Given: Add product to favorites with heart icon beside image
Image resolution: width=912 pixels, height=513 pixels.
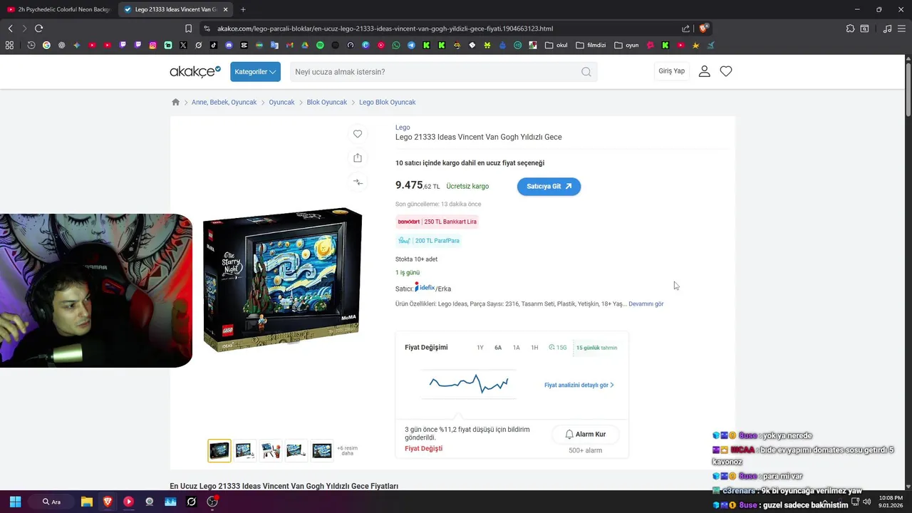Looking at the screenshot, I should click(x=358, y=134).
